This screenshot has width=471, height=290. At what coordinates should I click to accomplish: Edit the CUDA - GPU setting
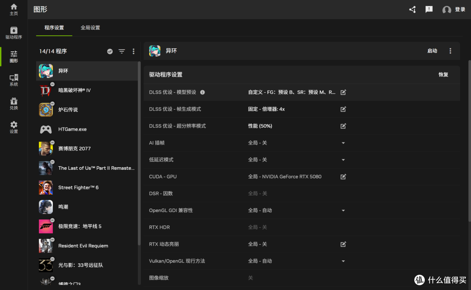pyautogui.click(x=343, y=177)
